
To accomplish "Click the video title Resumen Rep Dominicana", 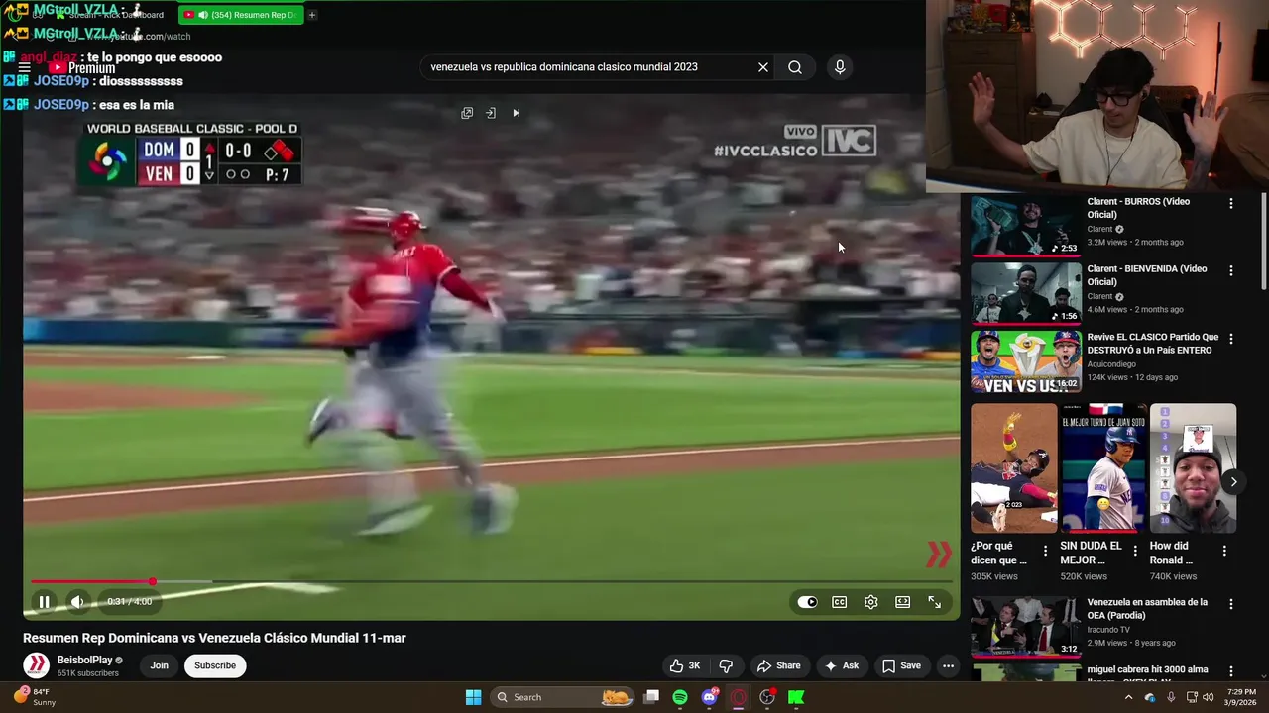I will [214, 638].
